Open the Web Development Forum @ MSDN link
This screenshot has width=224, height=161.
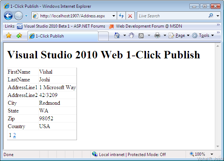145,26
